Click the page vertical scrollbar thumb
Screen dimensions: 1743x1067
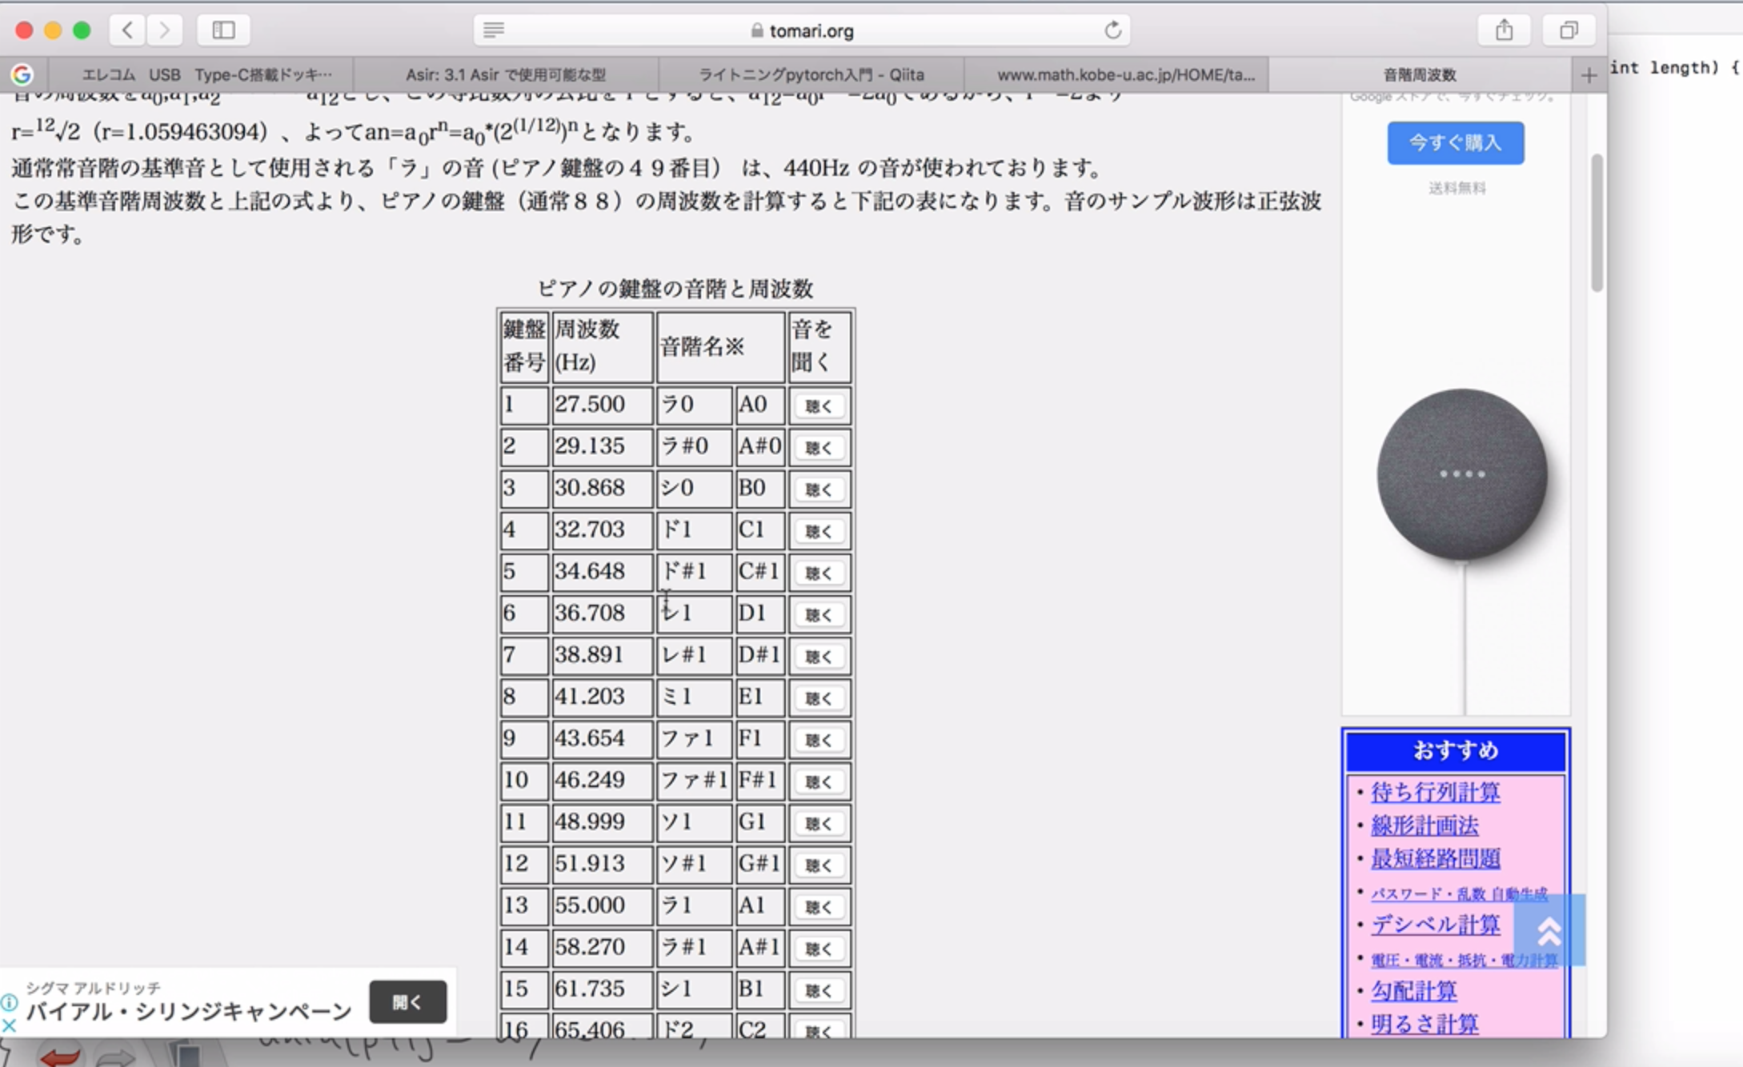point(1597,222)
